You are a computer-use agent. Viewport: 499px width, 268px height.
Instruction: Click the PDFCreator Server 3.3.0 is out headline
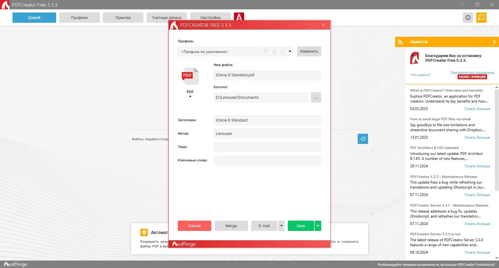click(x=435, y=234)
